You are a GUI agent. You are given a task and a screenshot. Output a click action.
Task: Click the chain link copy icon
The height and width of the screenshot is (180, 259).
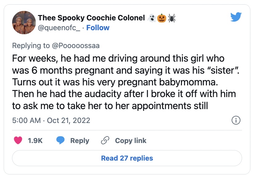pyautogui.click(x=105, y=141)
